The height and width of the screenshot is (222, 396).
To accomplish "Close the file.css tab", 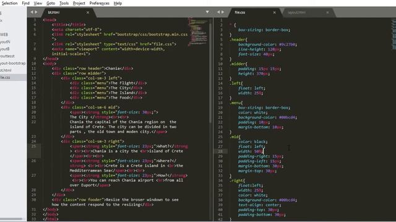I will point(274,12).
